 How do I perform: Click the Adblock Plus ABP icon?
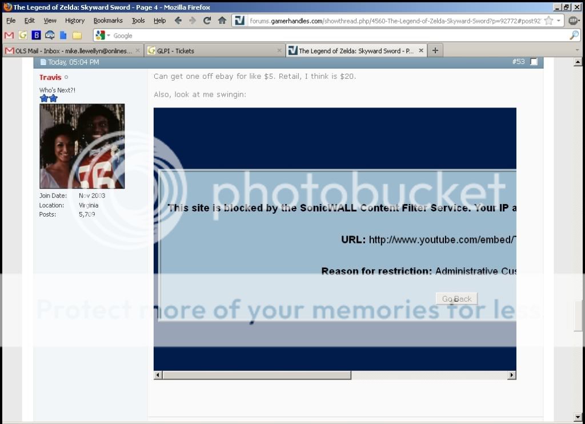[574, 21]
